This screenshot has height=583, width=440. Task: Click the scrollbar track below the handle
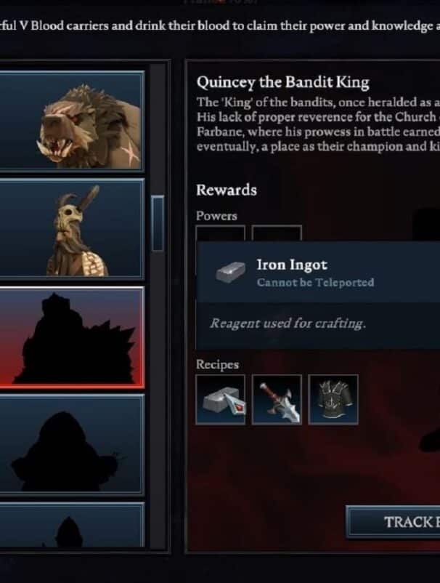coord(158,398)
